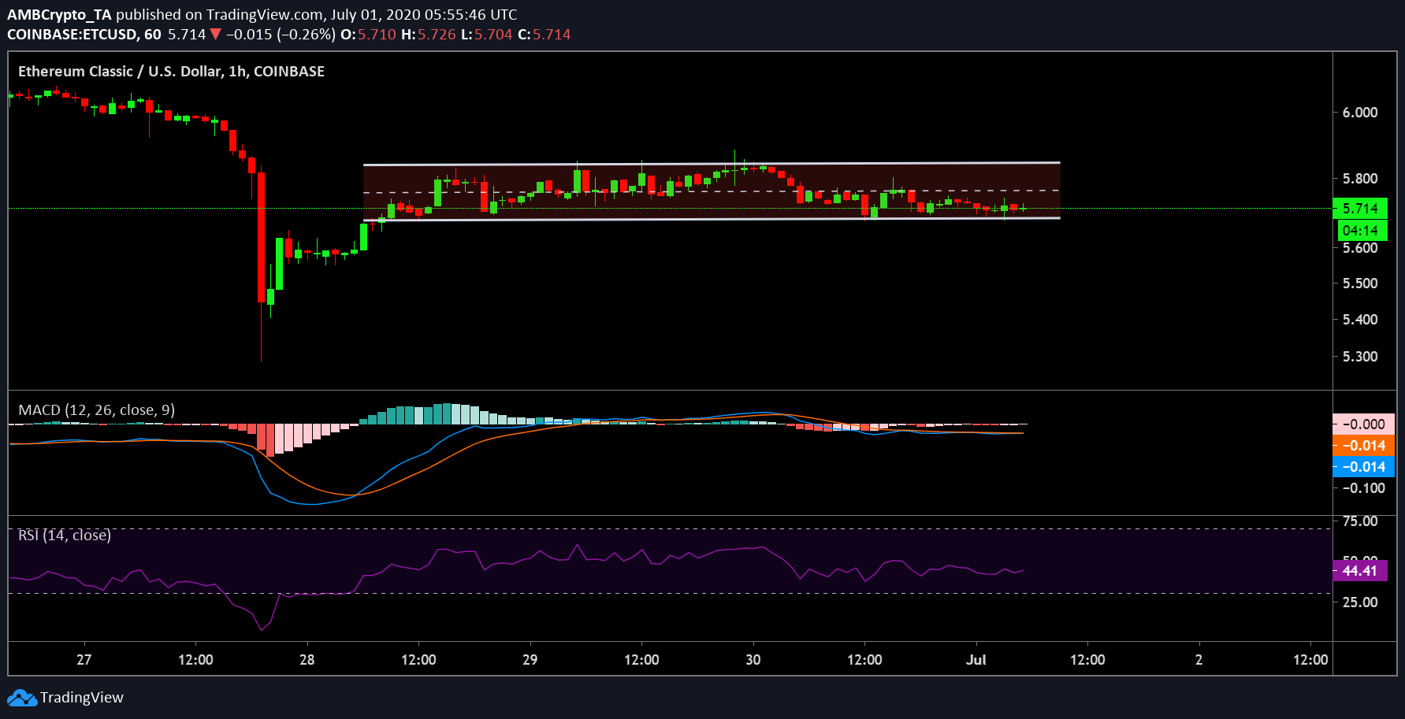Click the low price value L:5.704
The width and height of the screenshot is (1405, 719).
click(x=487, y=35)
